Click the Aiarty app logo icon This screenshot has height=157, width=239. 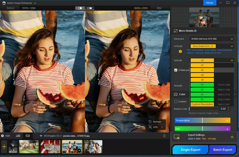pyautogui.click(x=4, y=3)
